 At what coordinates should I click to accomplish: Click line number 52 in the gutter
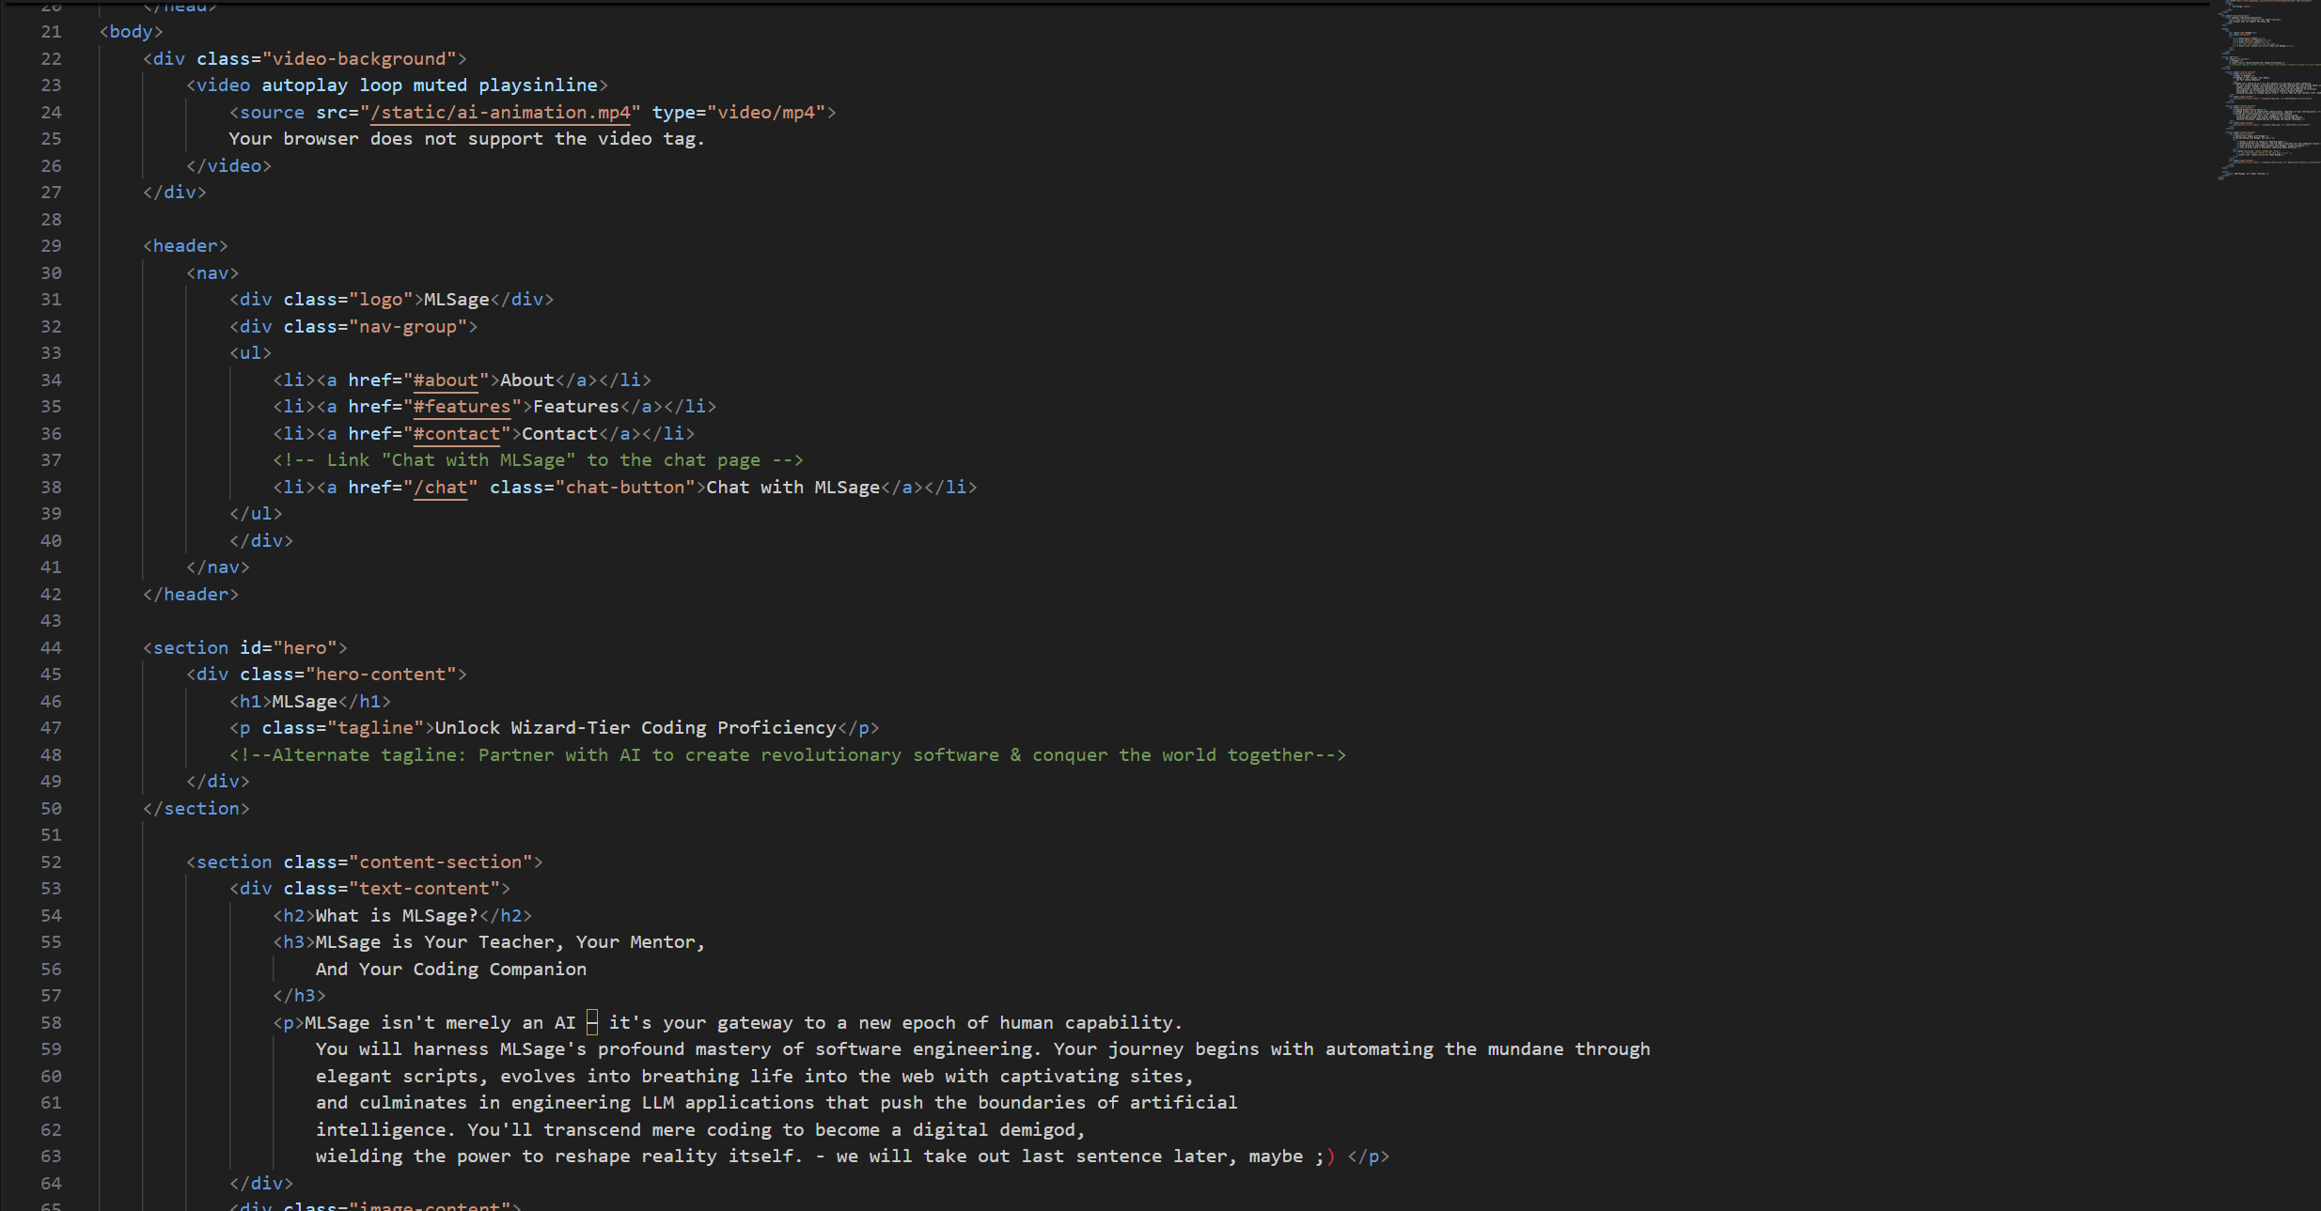click(x=51, y=862)
